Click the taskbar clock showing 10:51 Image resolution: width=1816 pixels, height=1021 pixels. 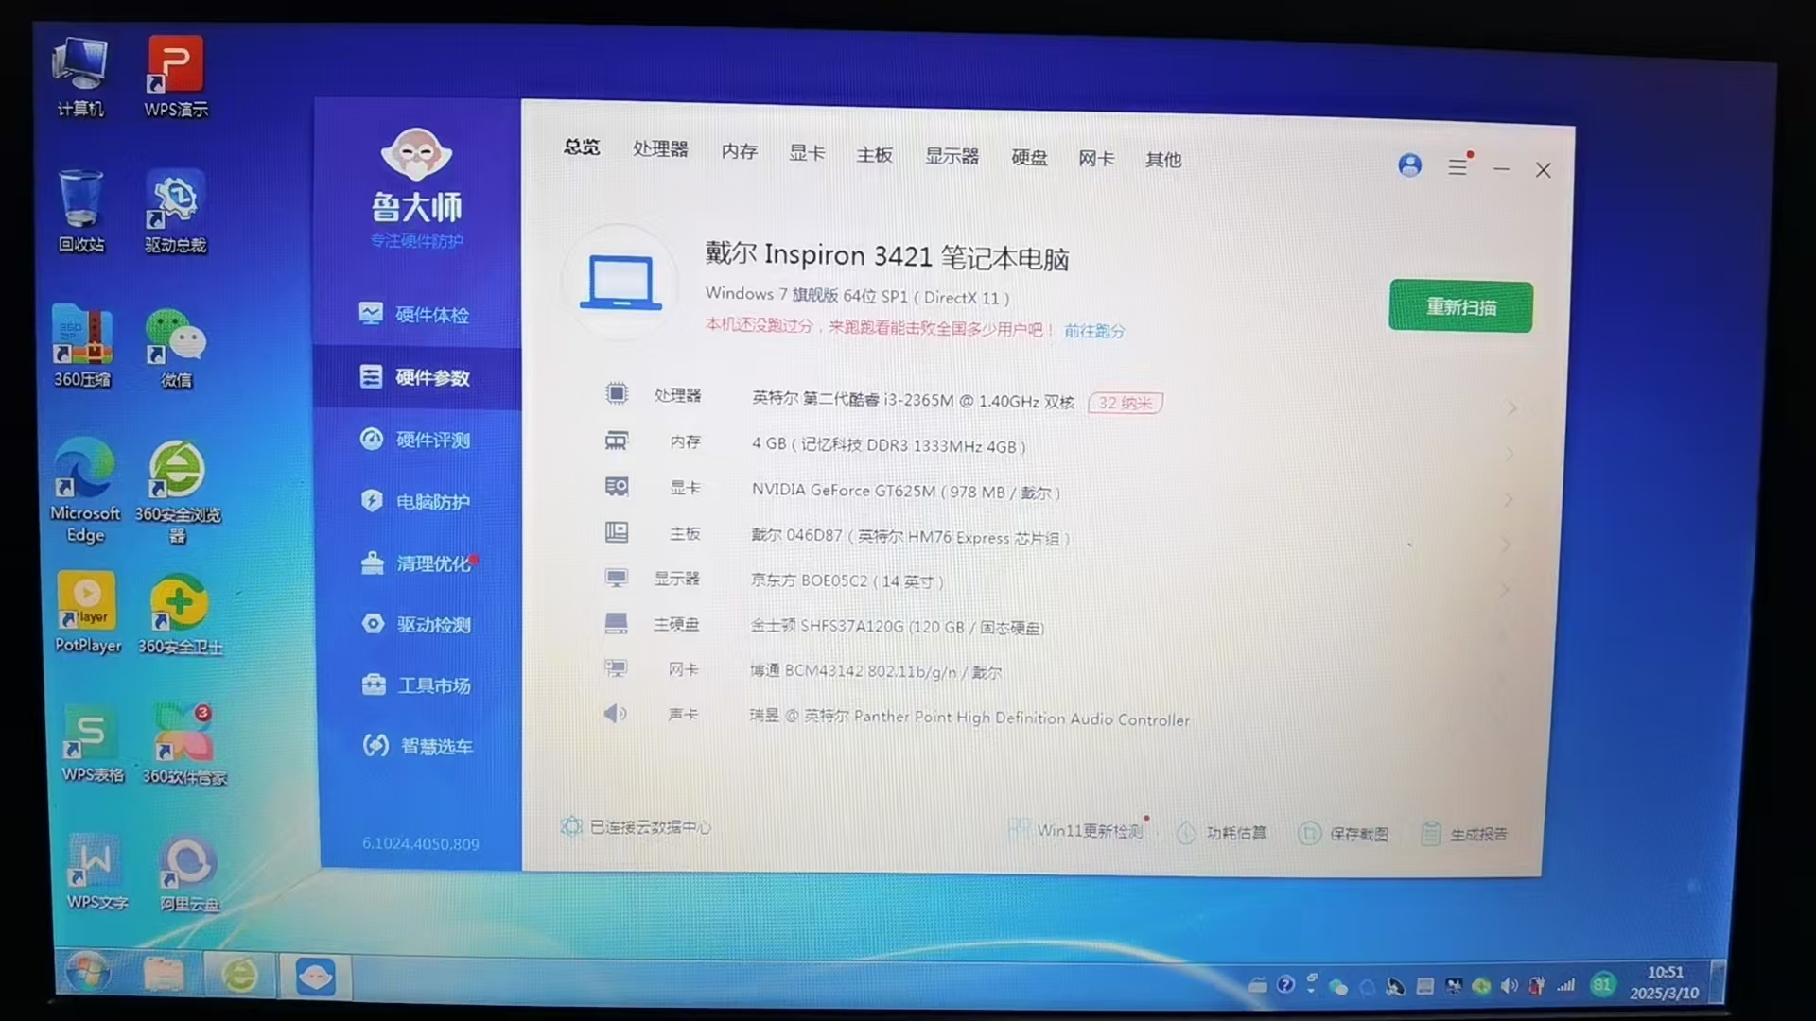(1665, 972)
